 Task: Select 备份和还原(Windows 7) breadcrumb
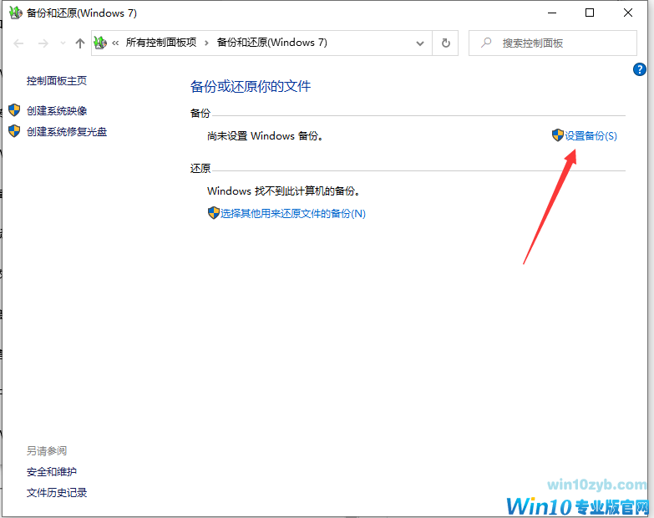pyautogui.click(x=272, y=43)
